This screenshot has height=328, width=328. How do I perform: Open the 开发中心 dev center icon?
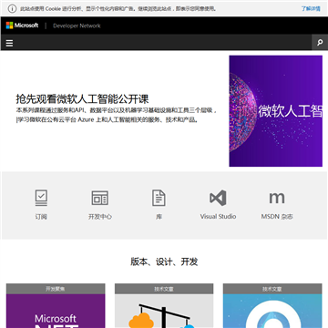click(x=100, y=198)
